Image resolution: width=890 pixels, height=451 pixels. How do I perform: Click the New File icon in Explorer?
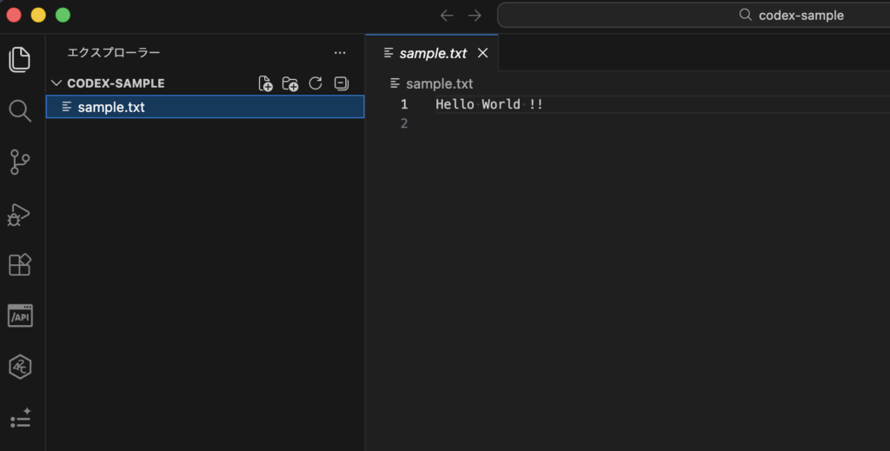tap(266, 83)
